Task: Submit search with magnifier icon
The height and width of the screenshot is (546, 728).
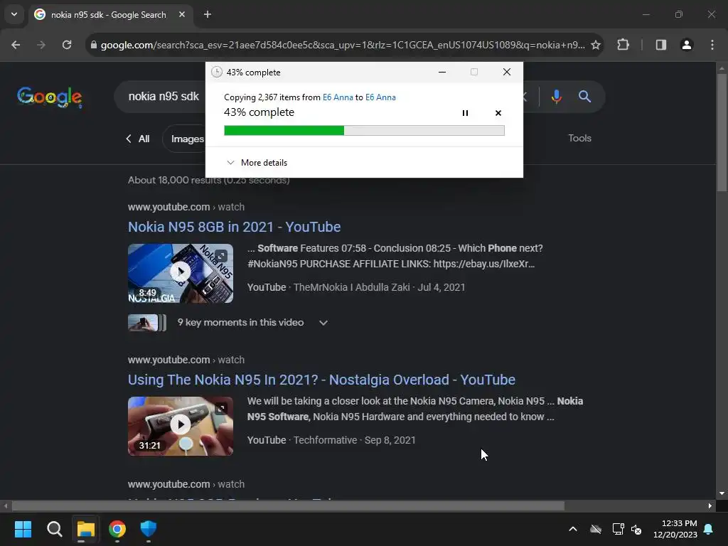Action: click(x=584, y=97)
